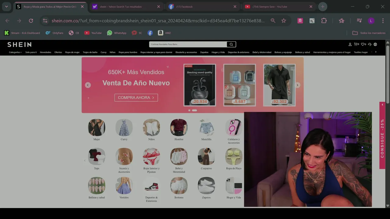This screenshot has height=219, width=390.
Task: Open the Curvy menu item
Action: [x=104, y=52]
